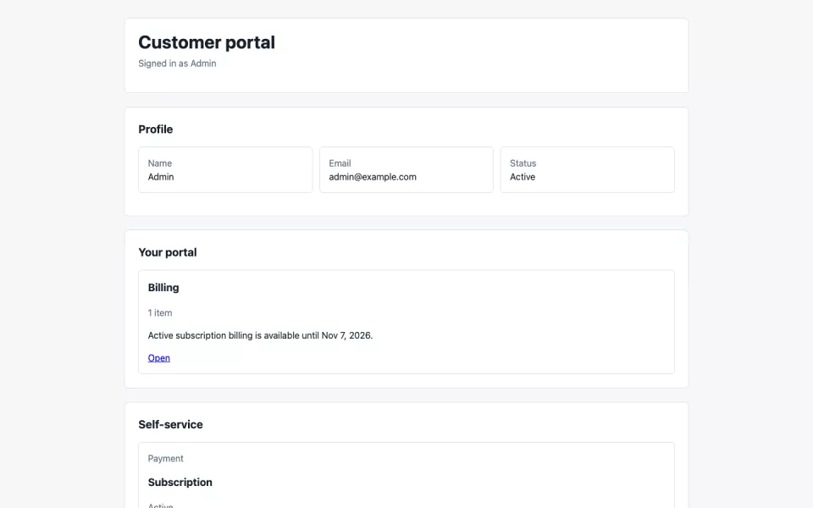Open the Billing link

pyautogui.click(x=158, y=357)
